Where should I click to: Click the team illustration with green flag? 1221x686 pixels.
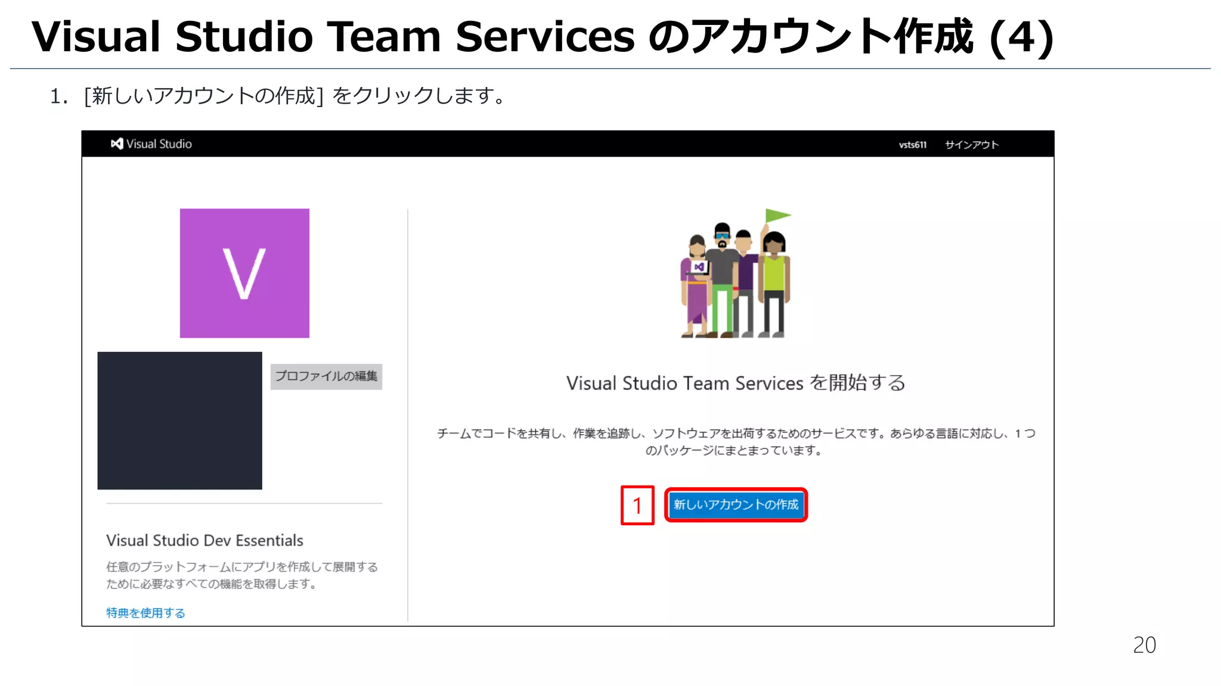[736, 273]
